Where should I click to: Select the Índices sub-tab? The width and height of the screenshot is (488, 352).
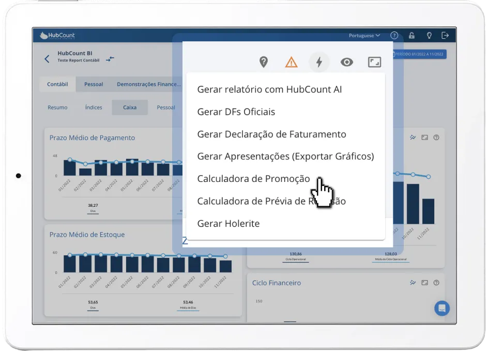94,108
